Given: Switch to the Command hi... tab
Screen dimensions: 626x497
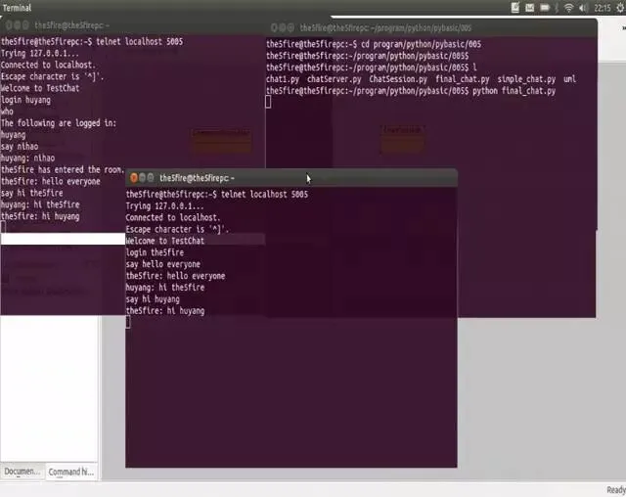Looking at the screenshot, I should (71, 472).
